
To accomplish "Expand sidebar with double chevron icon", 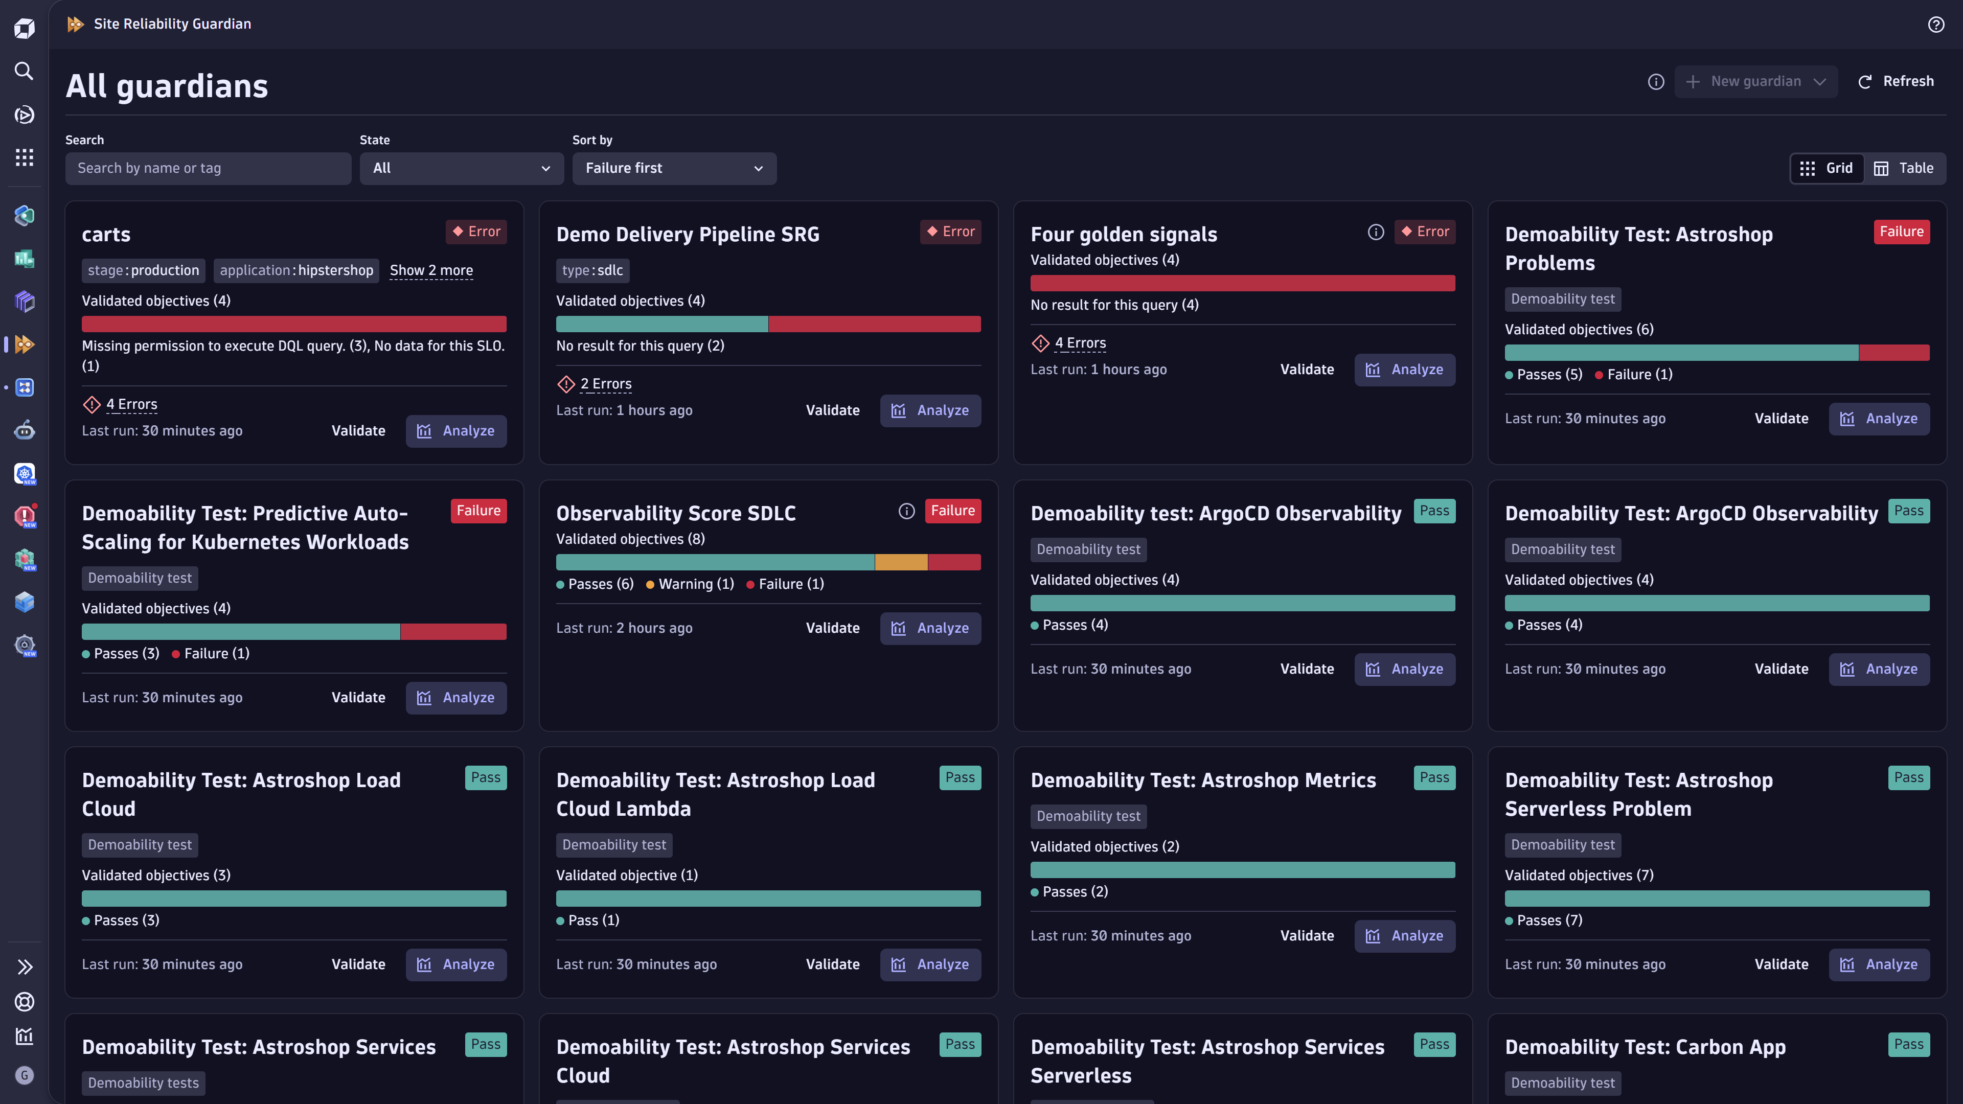I will pos(25,967).
